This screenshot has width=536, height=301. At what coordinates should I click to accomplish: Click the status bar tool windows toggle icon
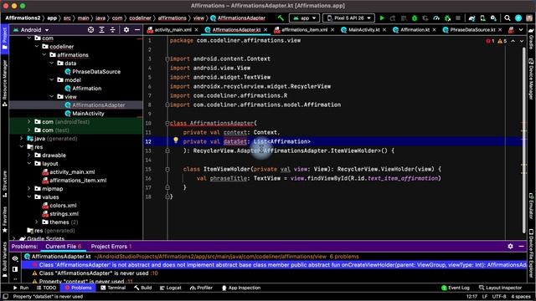(6, 297)
